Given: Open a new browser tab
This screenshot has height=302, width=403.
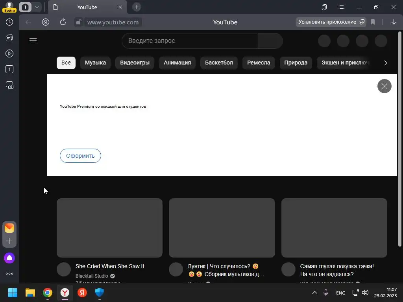Looking at the screenshot, I should 137,7.
